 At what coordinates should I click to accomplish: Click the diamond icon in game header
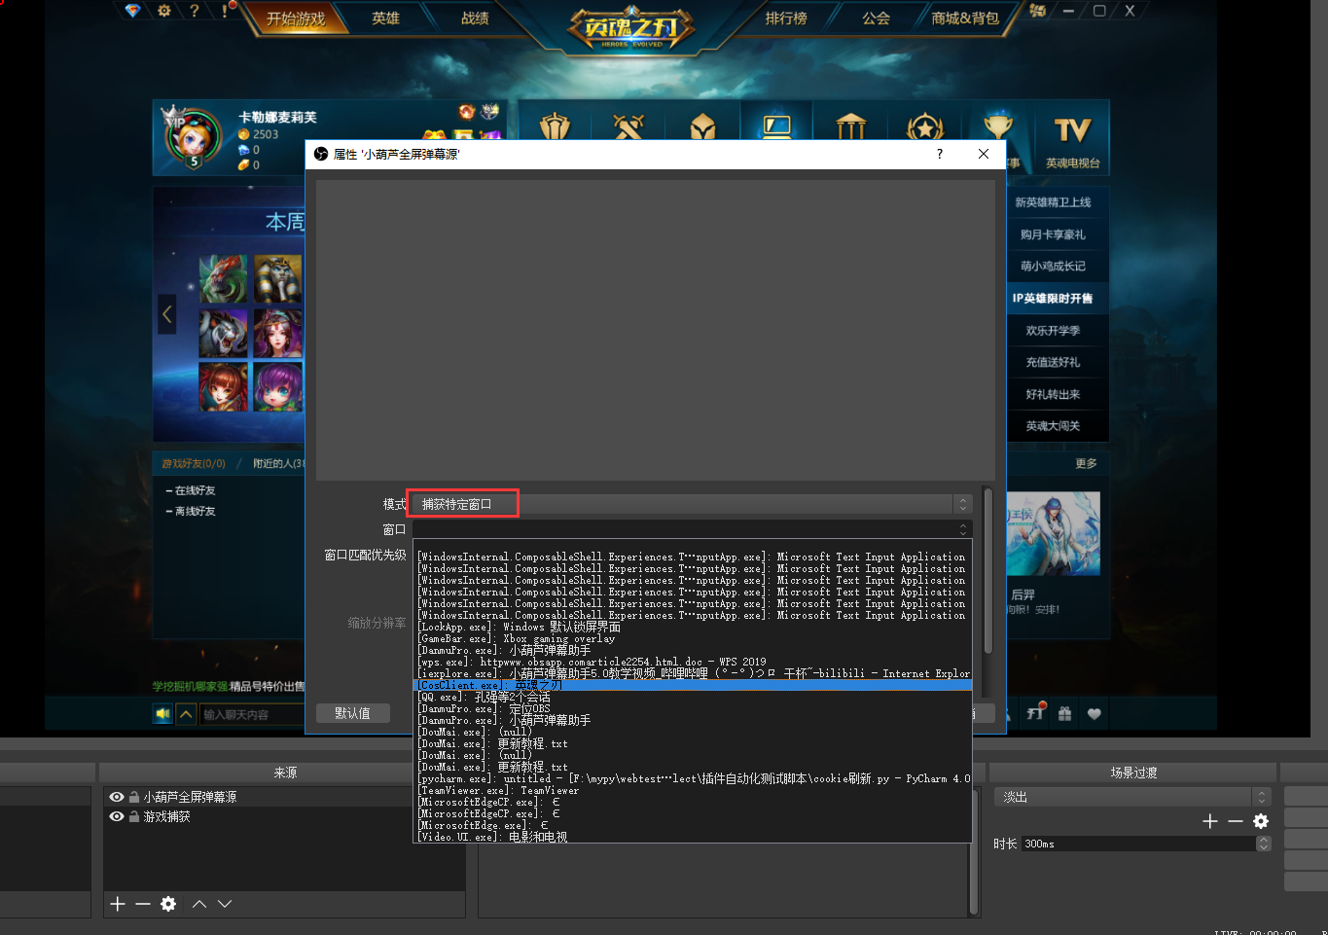click(x=133, y=11)
